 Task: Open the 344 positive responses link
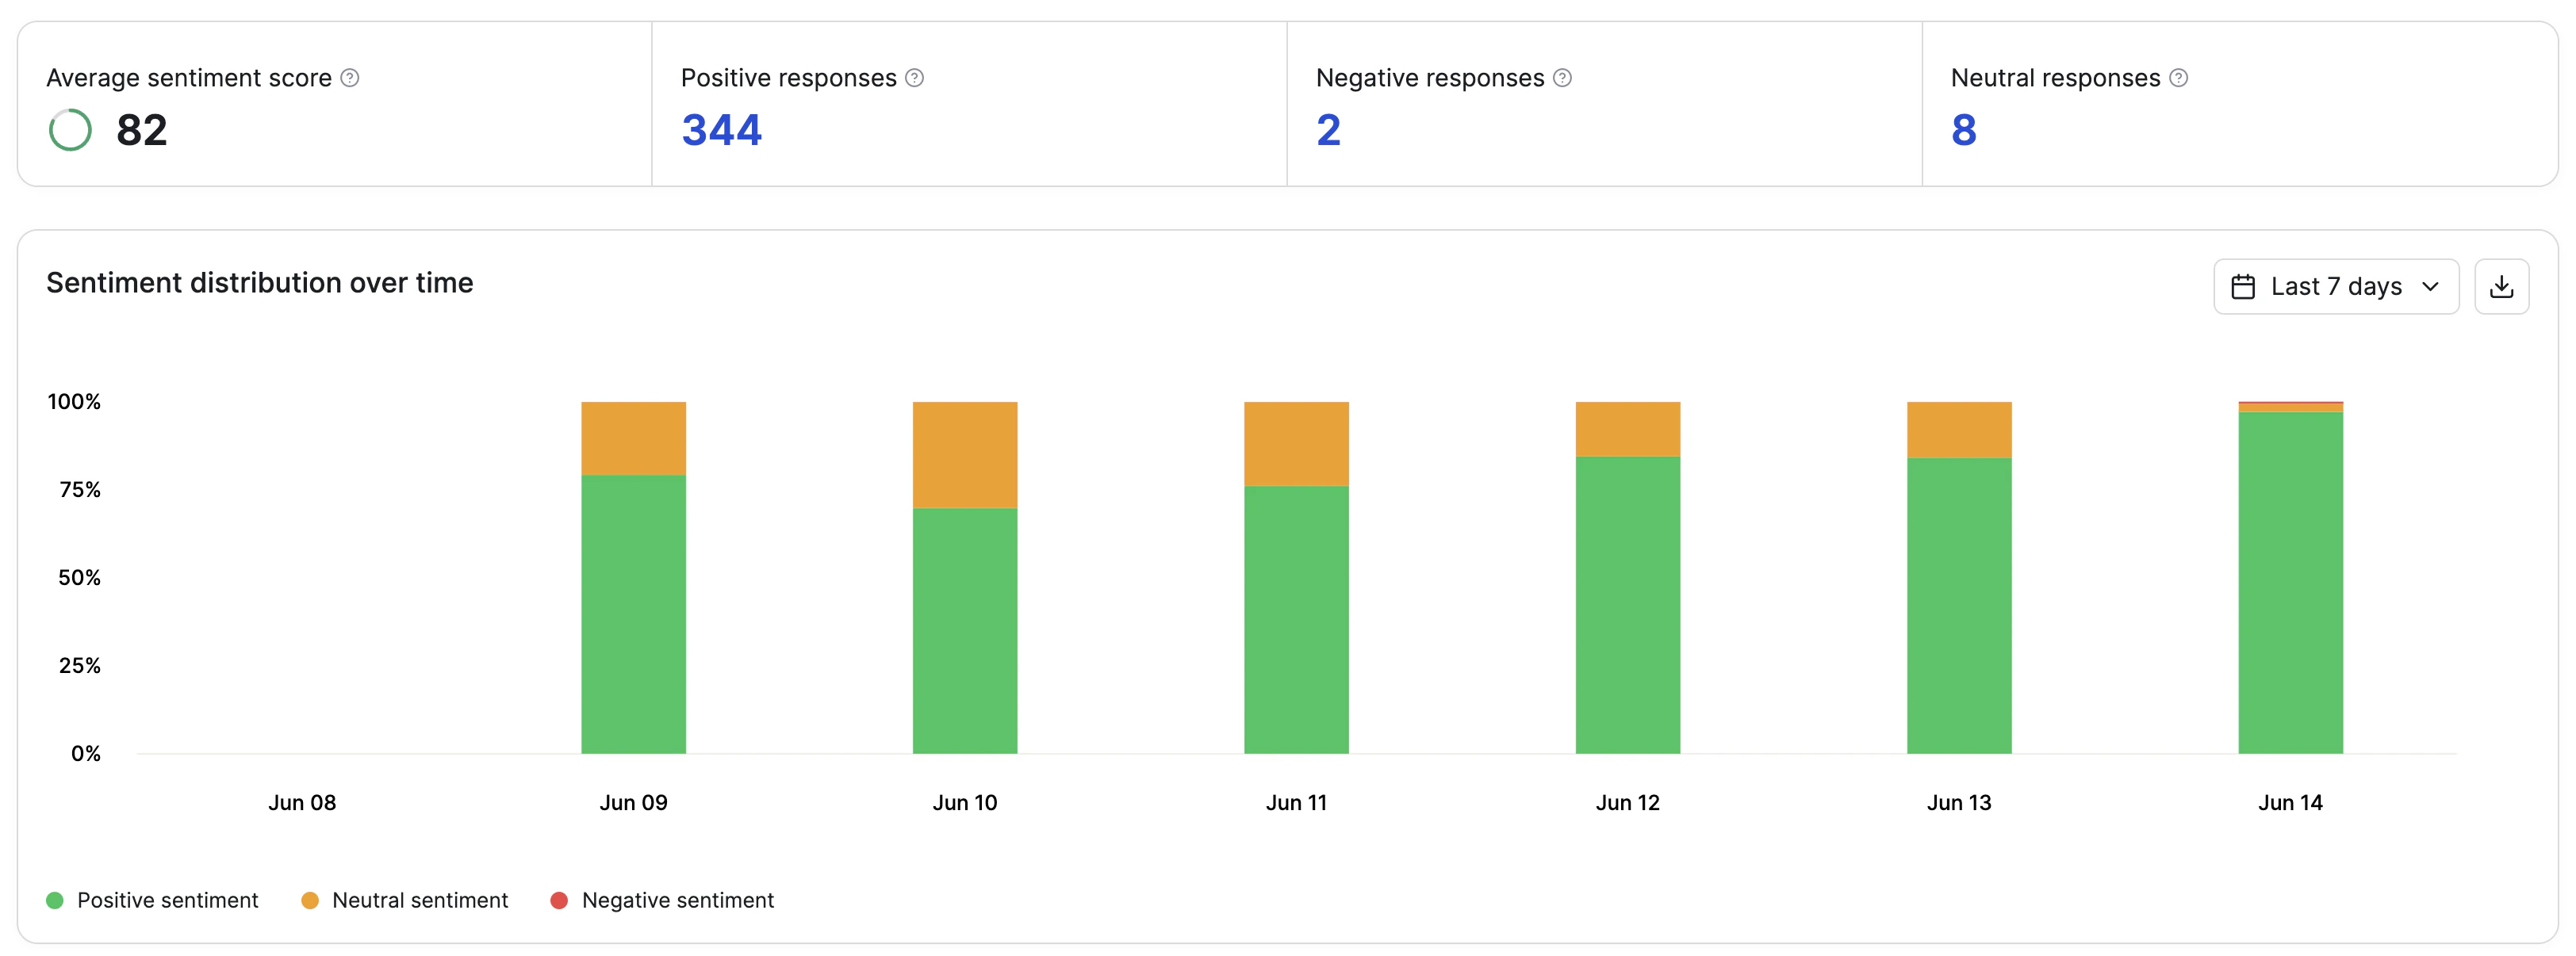click(x=721, y=130)
